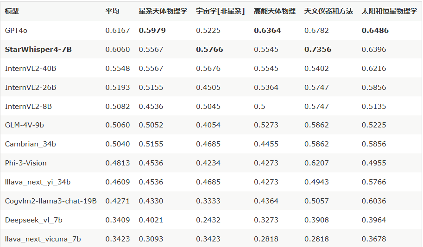Select the 太阳和恒星物理学 column header
This screenshot has height=247, width=423.
(389, 11)
